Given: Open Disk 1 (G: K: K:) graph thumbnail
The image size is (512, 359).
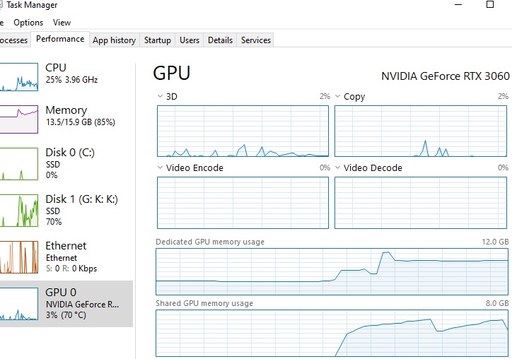Looking at the screenshot, I should pyautogui.click(x=18, y=211).
